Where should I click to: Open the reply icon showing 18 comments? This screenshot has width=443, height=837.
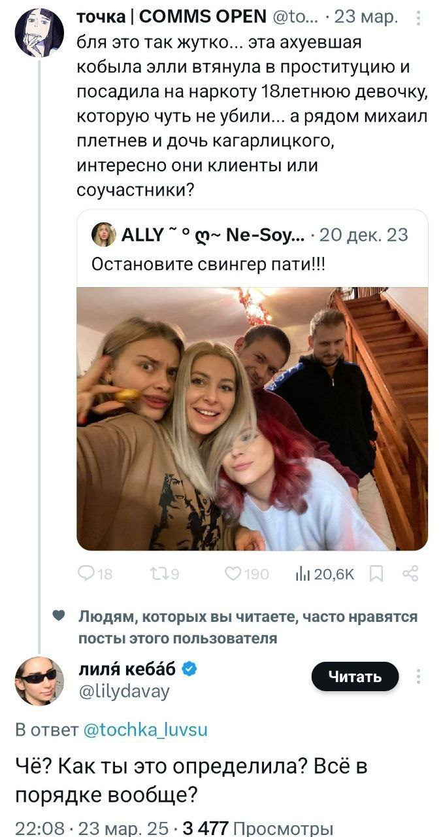click(x=86, y=574)
